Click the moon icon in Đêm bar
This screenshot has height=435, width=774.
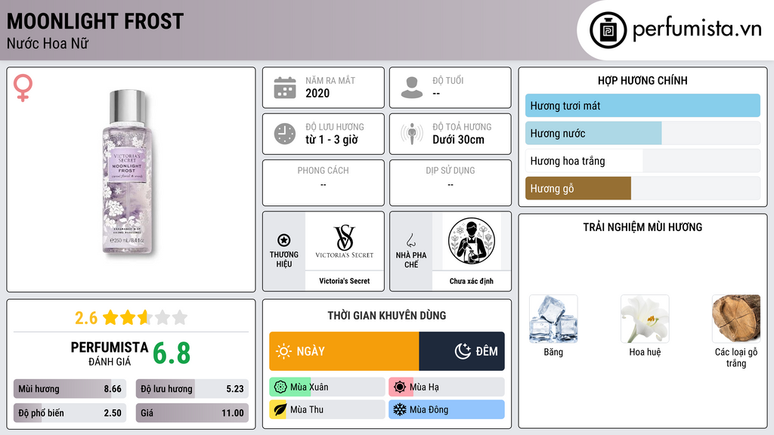[463, 351]
